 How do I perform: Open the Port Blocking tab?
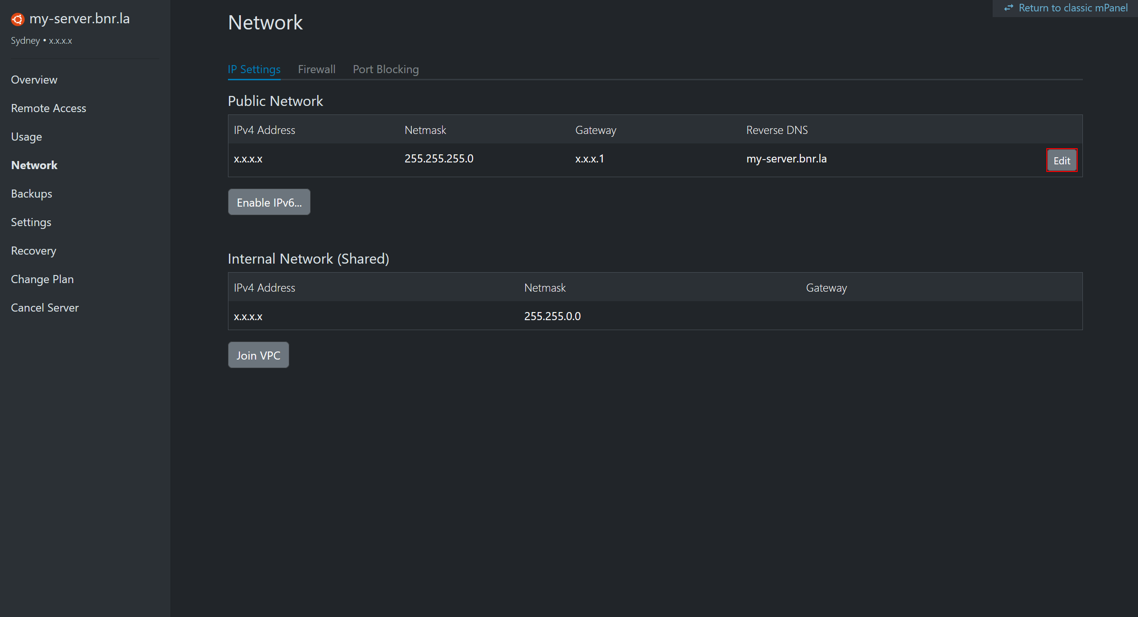click(x=386, y=69)
